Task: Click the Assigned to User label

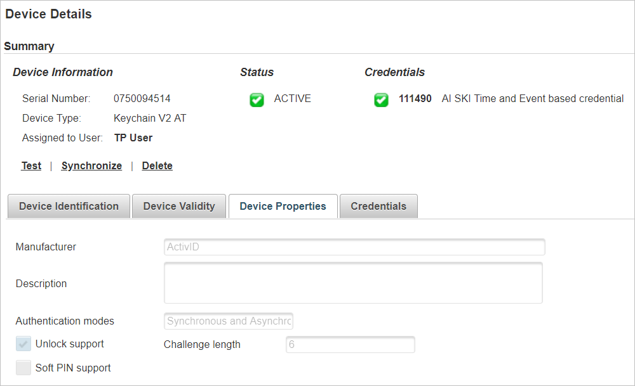Action: pos(62,138)
